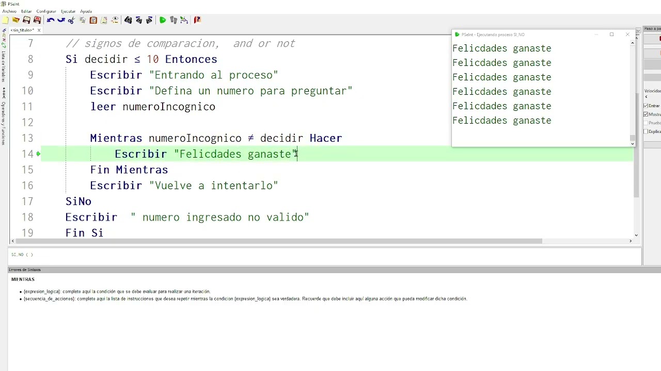Screen dimensions: 661x371
Task: Click the editor horizontal scrollbar
Action: [279, 241]
